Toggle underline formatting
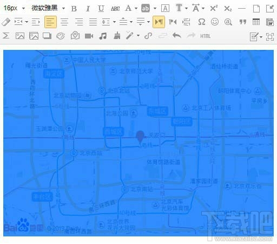277x244 pixels. [x=101, y=9]
